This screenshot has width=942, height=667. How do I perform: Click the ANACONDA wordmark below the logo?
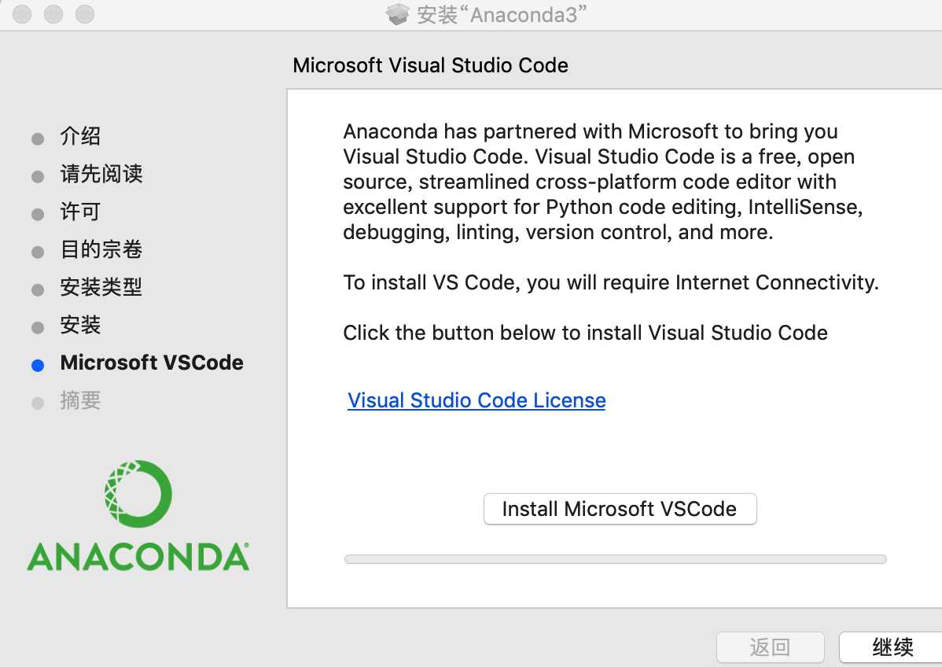[138, 556]
